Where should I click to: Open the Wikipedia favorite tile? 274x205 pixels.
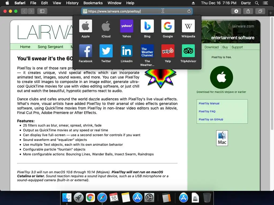point(188,26)
